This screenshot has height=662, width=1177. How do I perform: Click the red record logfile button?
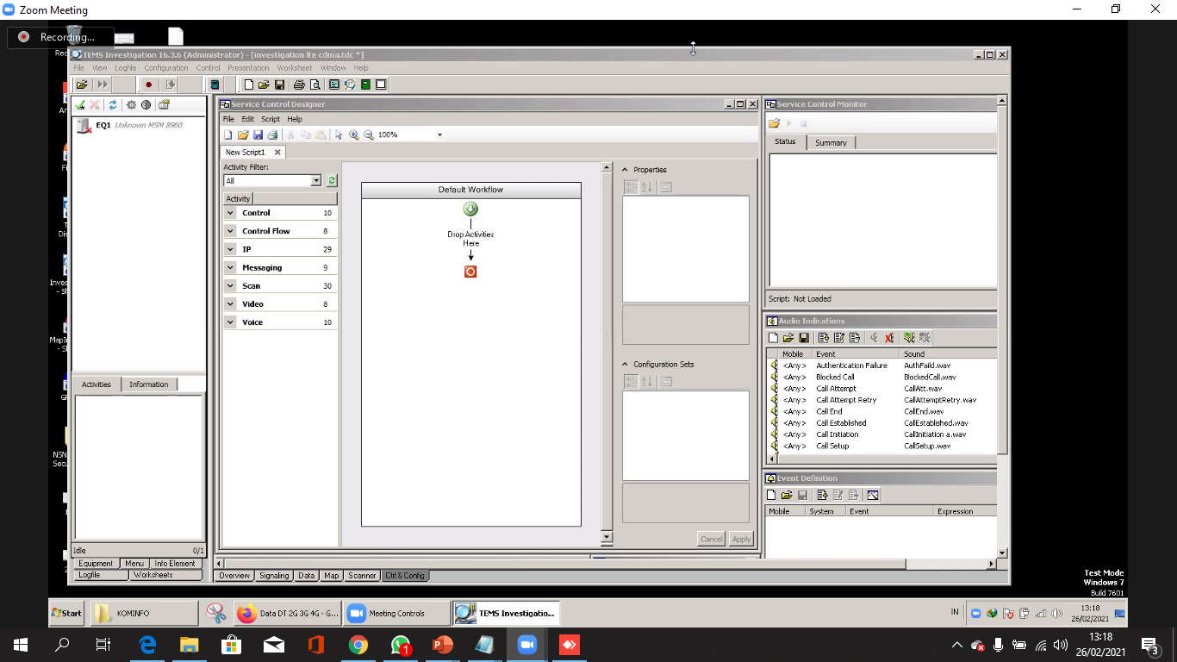pos(148,84)
